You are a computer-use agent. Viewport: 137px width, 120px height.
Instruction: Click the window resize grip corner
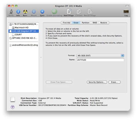129,110
